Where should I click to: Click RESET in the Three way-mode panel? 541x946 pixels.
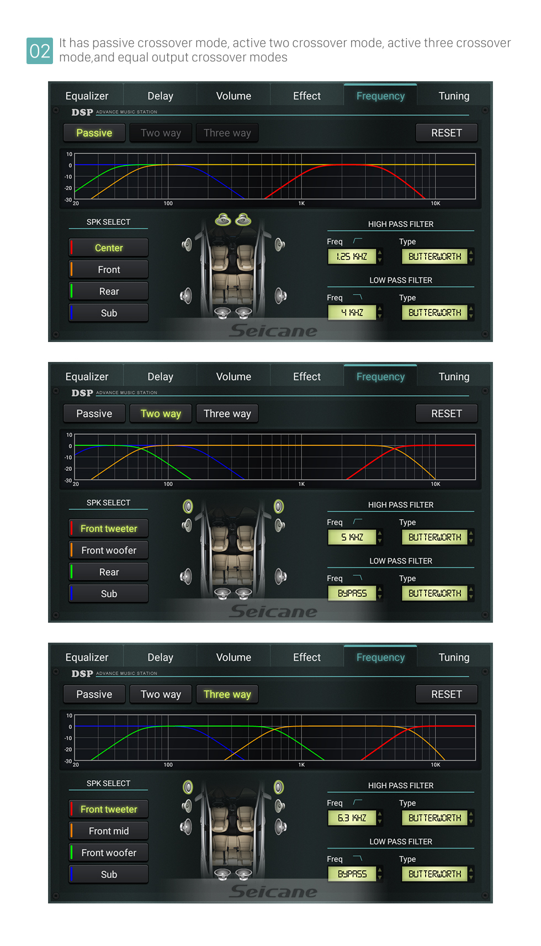(447, 695)
